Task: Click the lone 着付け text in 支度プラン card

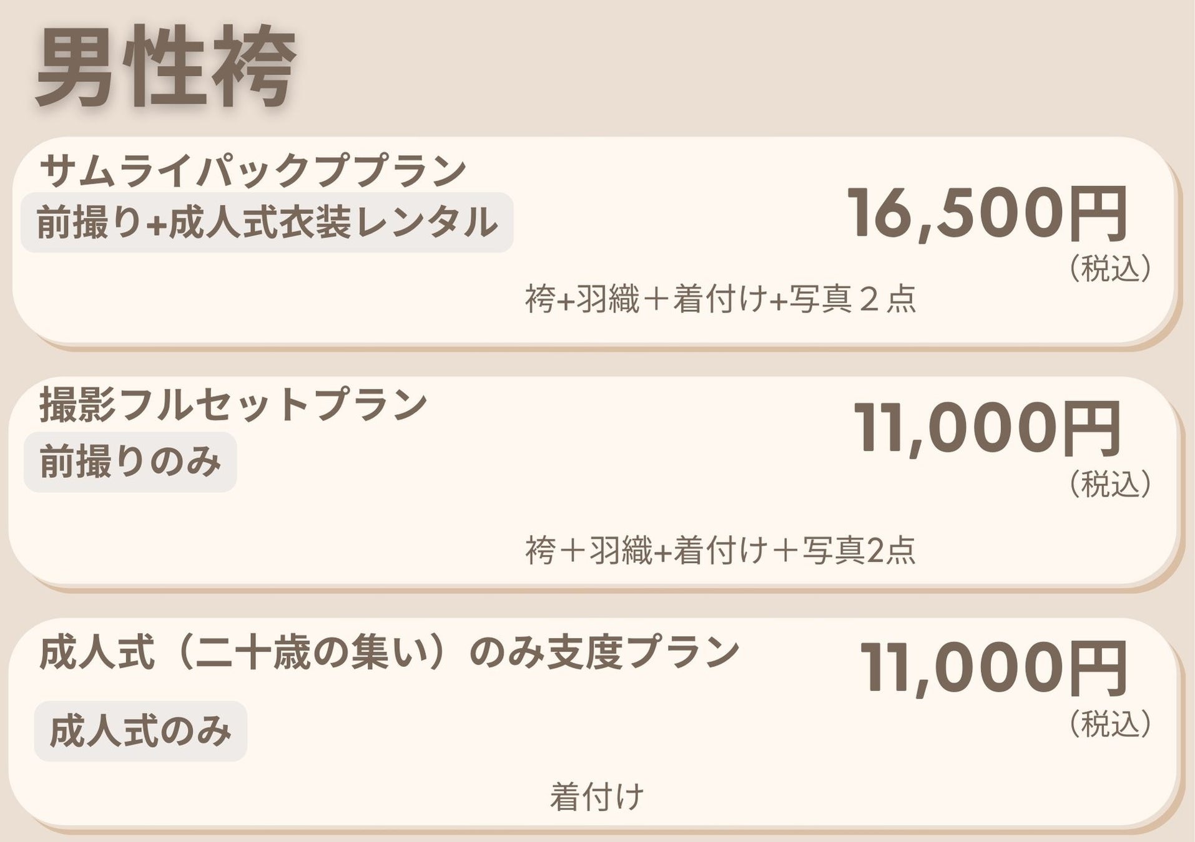Action: coord(596,797)
